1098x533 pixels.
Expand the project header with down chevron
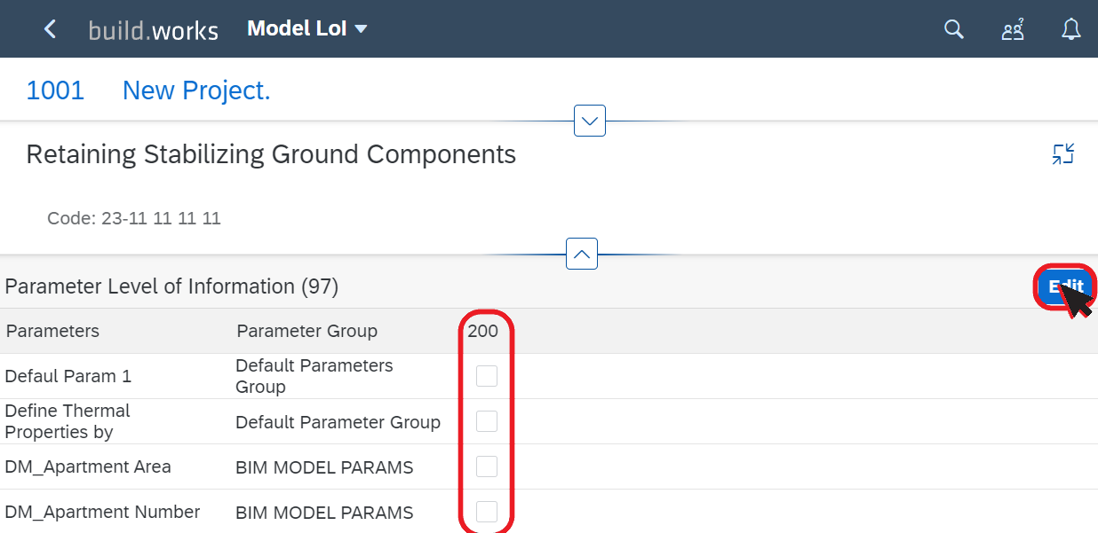pos(590,120)
